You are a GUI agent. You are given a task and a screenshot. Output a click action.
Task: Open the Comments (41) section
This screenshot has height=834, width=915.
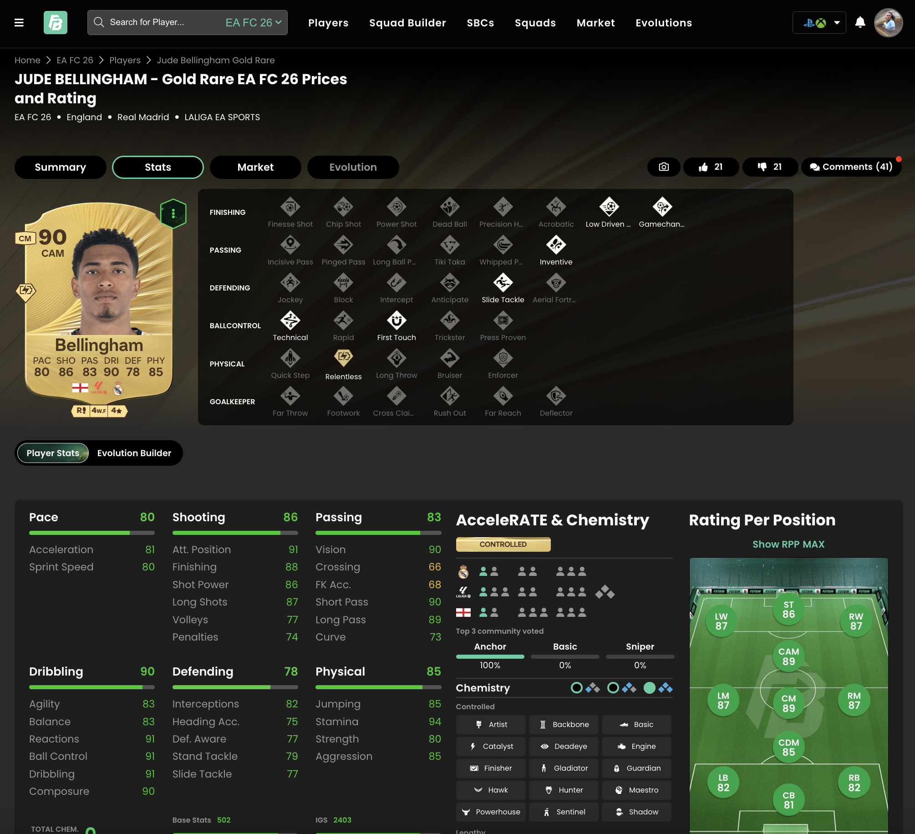click(851, 167)
